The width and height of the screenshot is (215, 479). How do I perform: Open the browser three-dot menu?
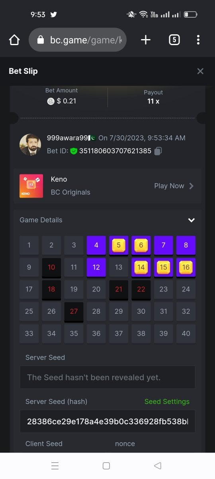tap(198, 40)
